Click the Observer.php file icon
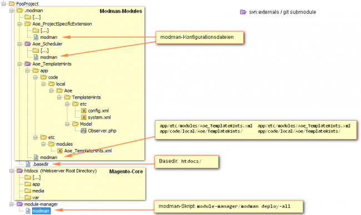 coord(83,131)
